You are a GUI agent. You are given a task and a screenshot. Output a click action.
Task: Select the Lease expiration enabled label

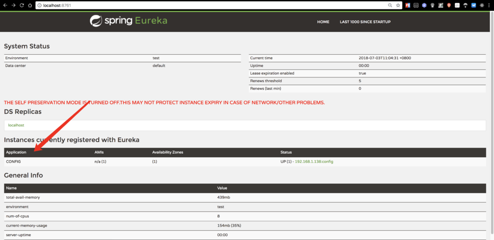272,73
